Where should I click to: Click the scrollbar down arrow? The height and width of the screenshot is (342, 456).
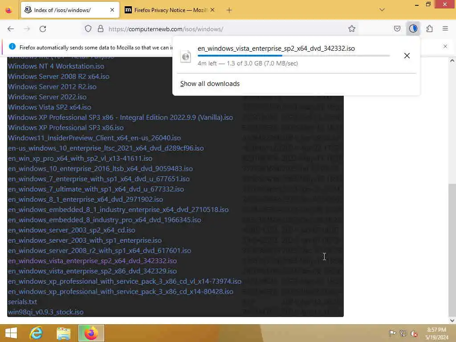click(x=452, y=320)
